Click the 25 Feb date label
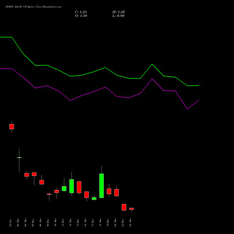This screenshot has height=234, width=234. point(10,223)
